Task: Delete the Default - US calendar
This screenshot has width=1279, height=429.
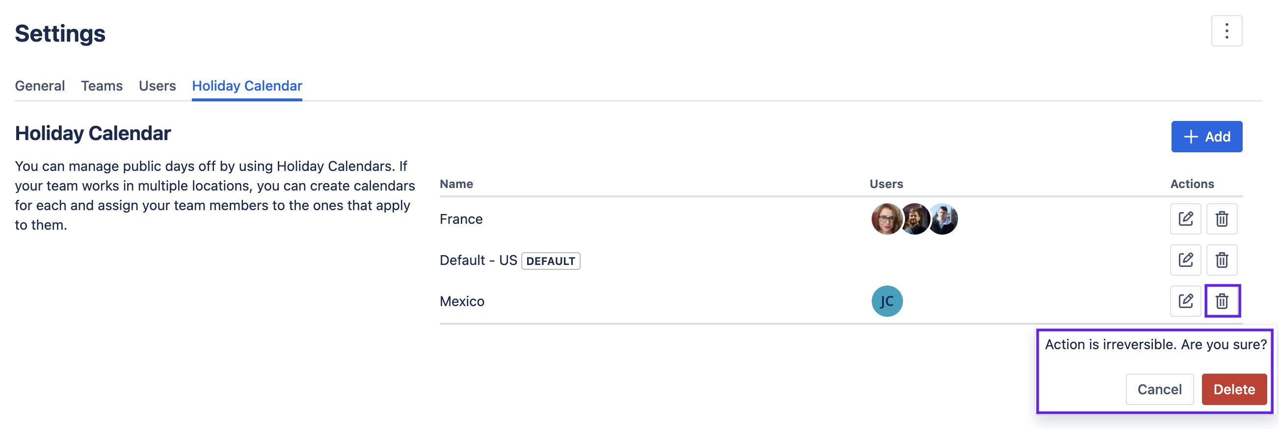Action: pyautogui.click(x=1222, y=260)
